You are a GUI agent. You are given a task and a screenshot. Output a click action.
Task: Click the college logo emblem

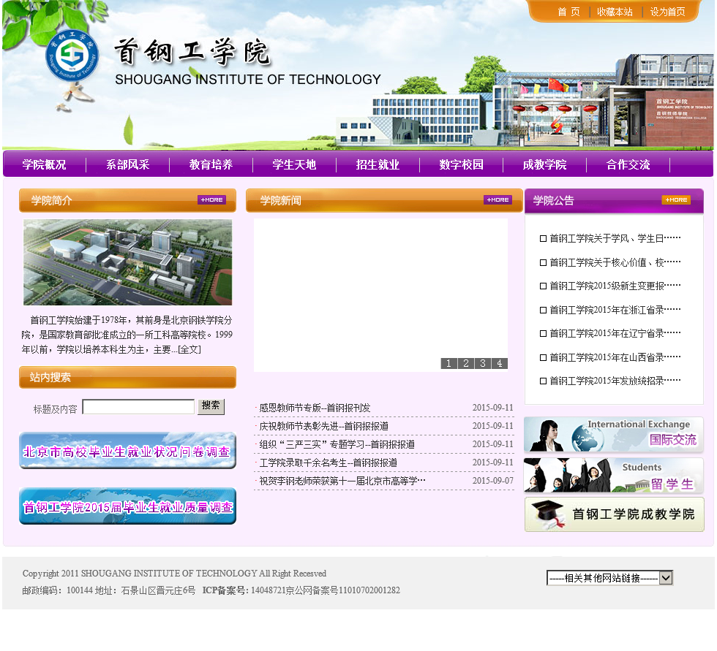point(72,56)
